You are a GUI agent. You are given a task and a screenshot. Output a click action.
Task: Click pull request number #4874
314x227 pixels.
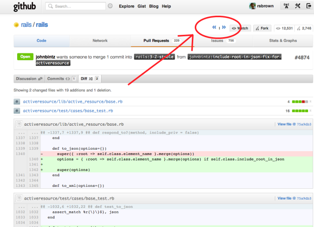point(302,58)
